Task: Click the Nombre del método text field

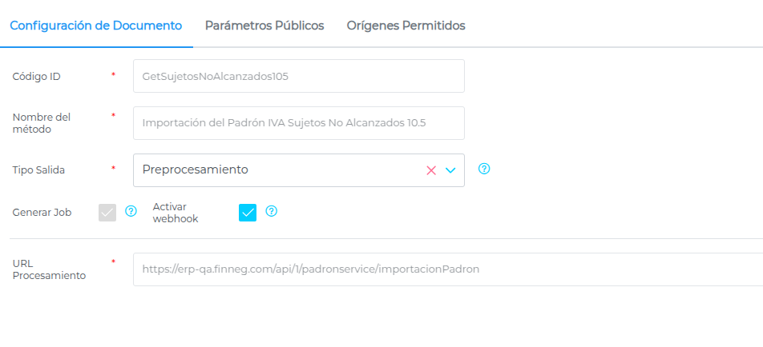Action: 298,123
